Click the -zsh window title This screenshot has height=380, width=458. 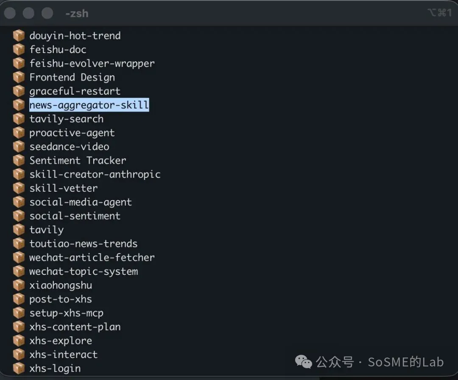[x=77, y=13]
